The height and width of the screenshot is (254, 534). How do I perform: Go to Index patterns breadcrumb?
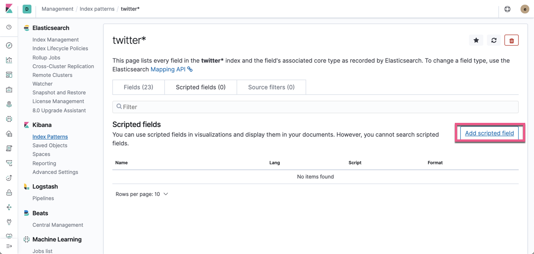coord(97,9)
